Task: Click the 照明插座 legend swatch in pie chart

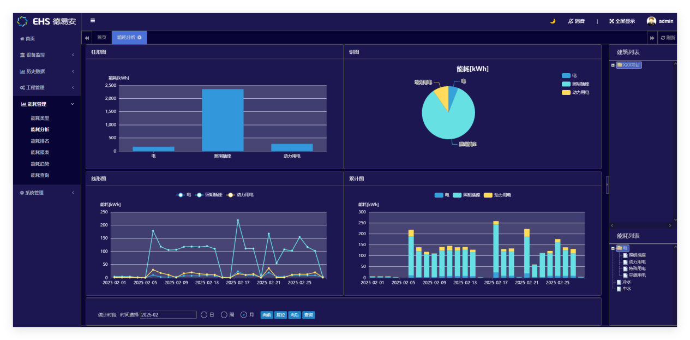Action: click(566, 84)
